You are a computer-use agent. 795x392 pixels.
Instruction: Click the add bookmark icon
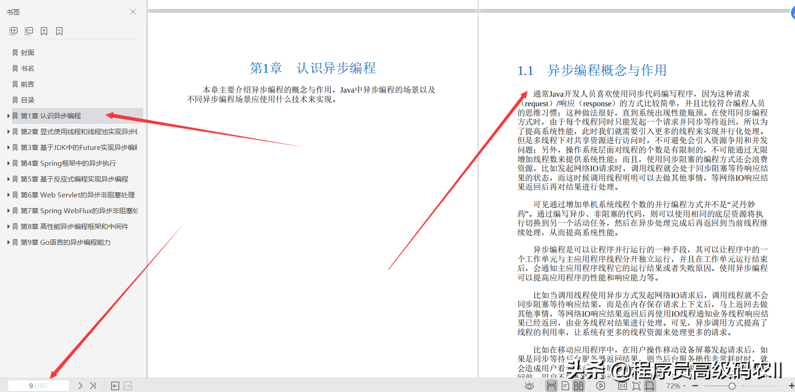point(44,31)
